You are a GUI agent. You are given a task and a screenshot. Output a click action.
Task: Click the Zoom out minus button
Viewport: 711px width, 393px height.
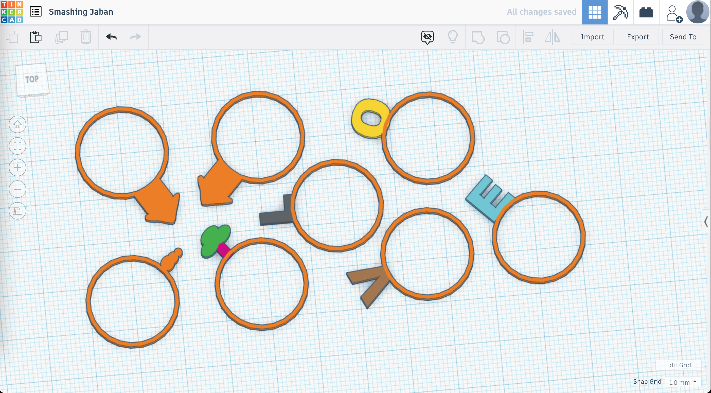(x=17, y=189)
